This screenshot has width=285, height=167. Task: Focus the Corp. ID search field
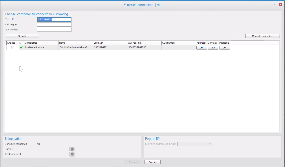[x=54, y=19]
